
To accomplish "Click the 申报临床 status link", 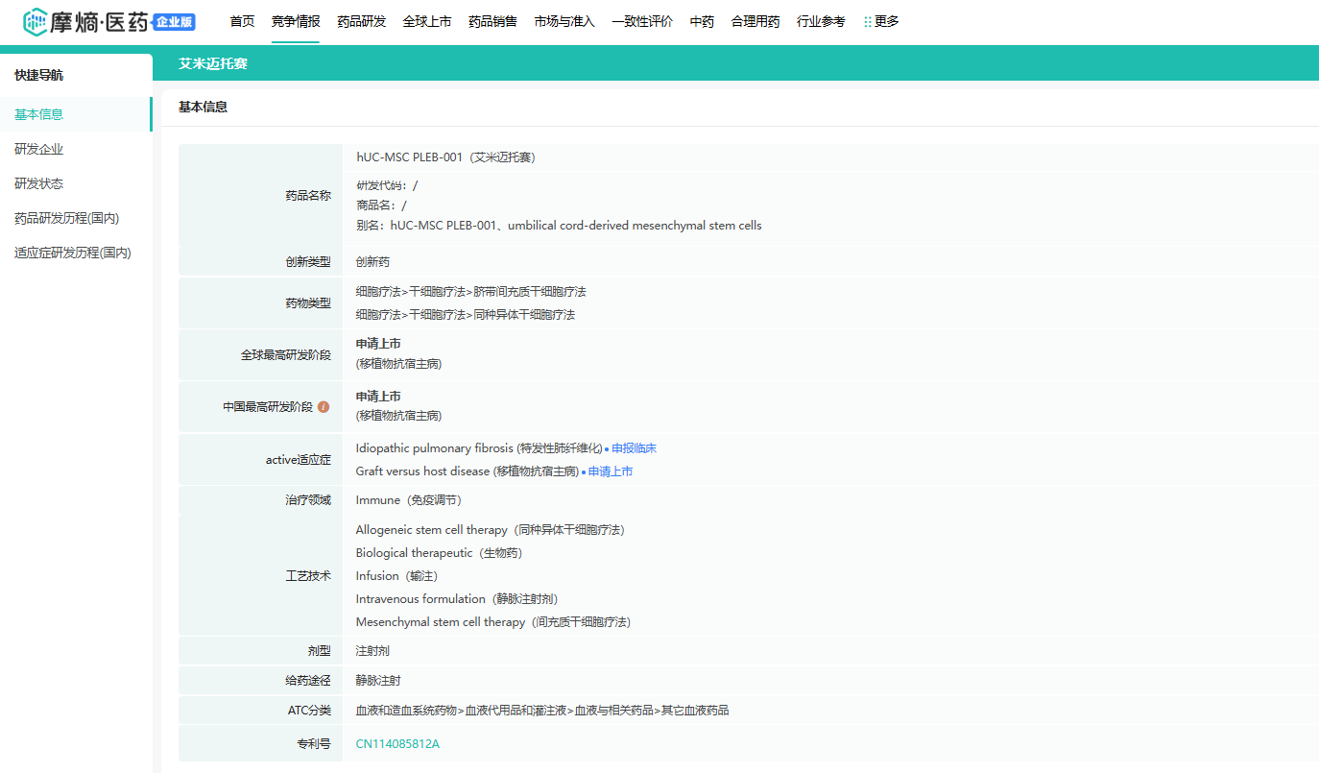I will [634, 448].
